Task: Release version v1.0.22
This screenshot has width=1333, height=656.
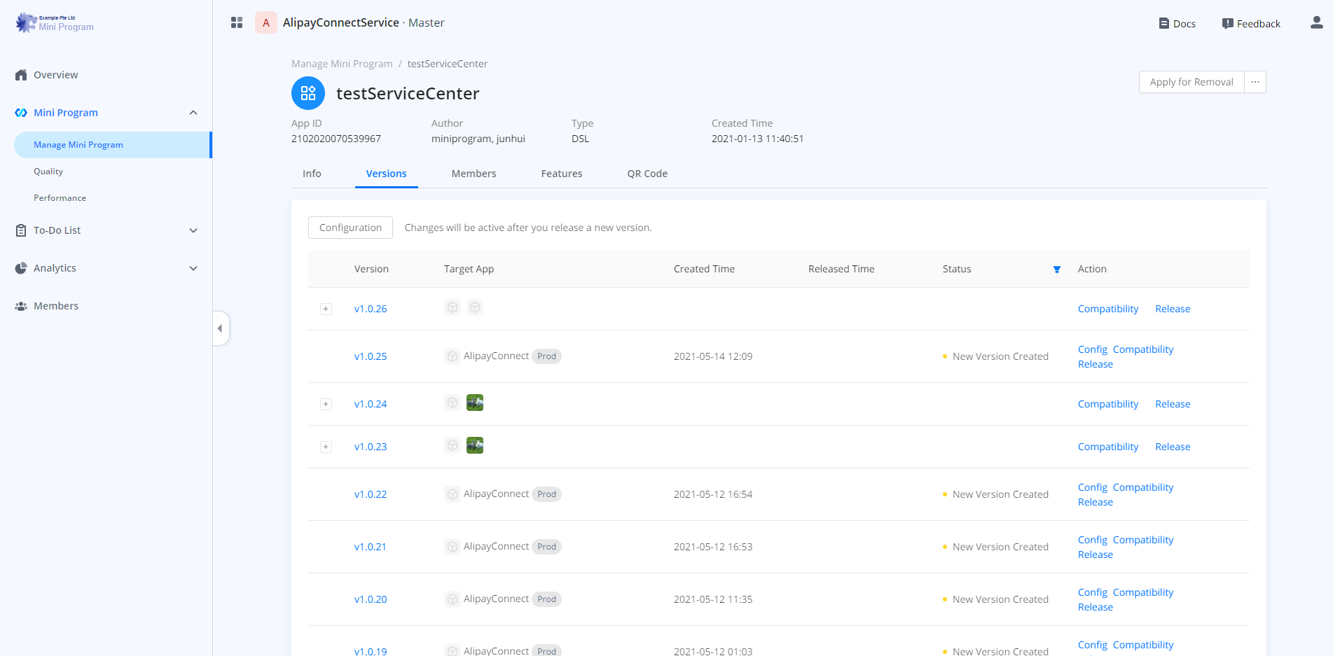Action: (1095, 501)
